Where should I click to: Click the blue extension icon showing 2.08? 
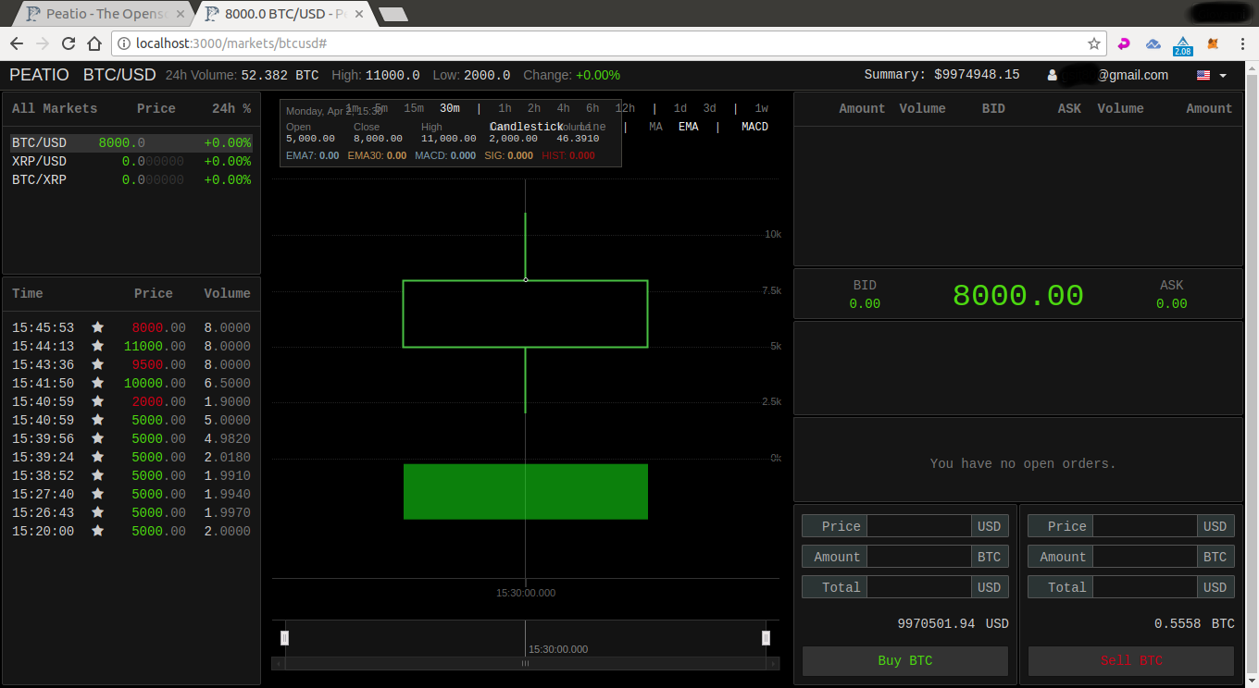tap(1183, 44)
